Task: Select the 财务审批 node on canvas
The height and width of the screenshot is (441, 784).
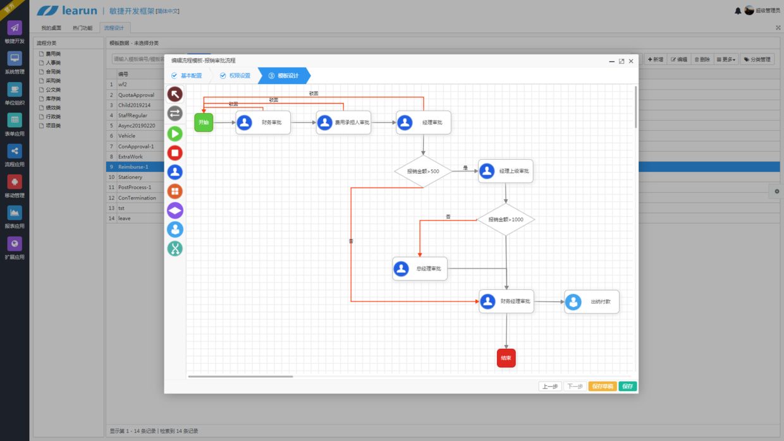Action: 263,123
